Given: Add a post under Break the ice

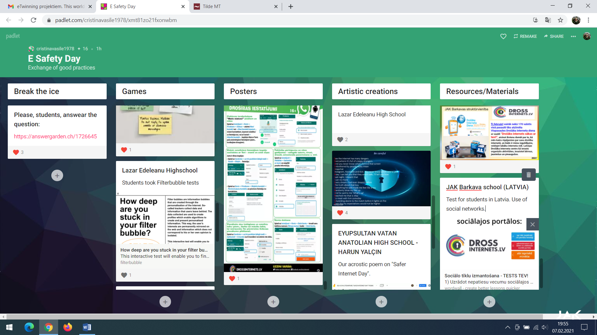Looking at the screenshot, I should (57, 176).
